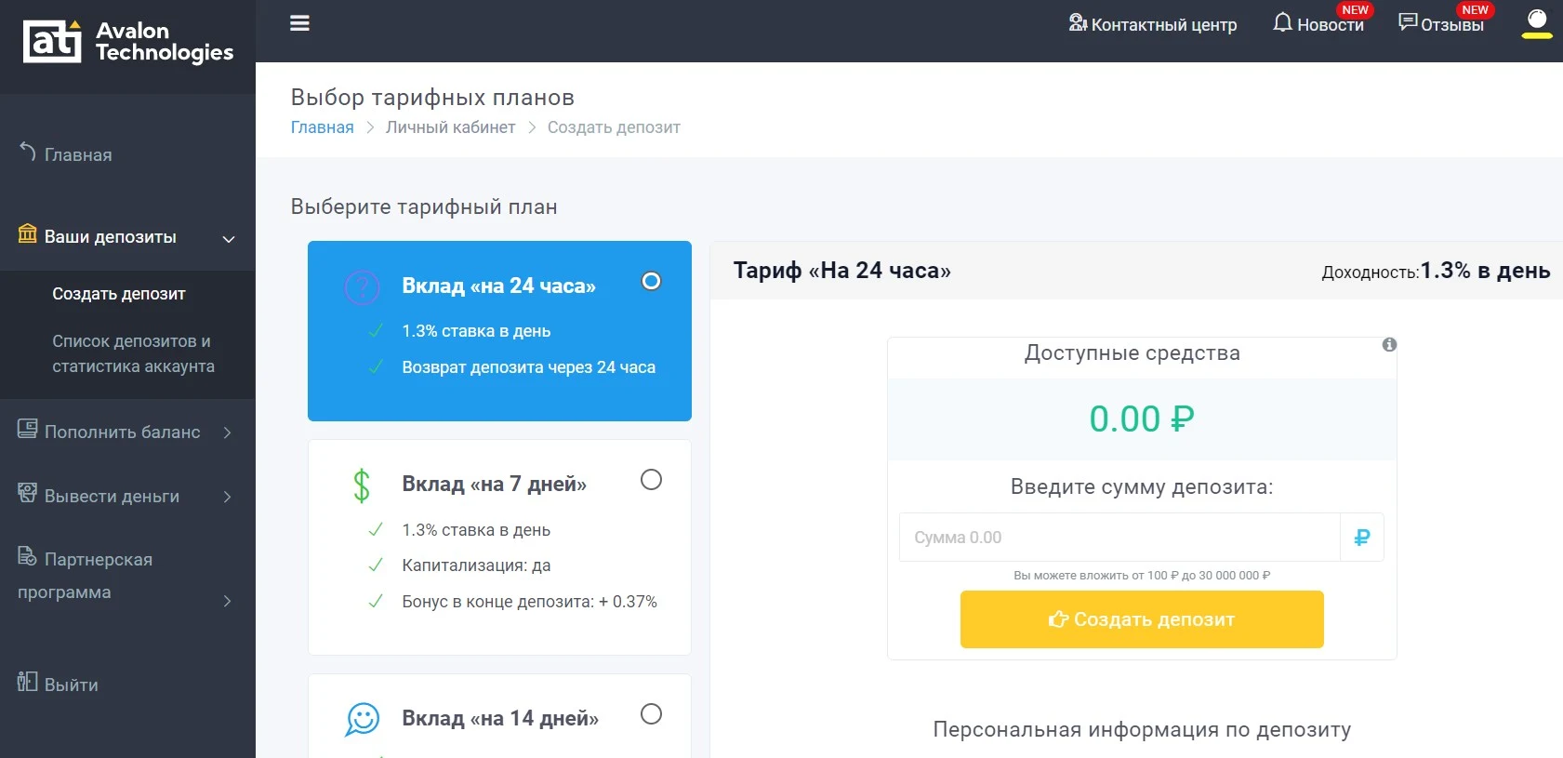Click the bank icon beside Ваши депозиты
1563x758 pixels.
(28, 233)
